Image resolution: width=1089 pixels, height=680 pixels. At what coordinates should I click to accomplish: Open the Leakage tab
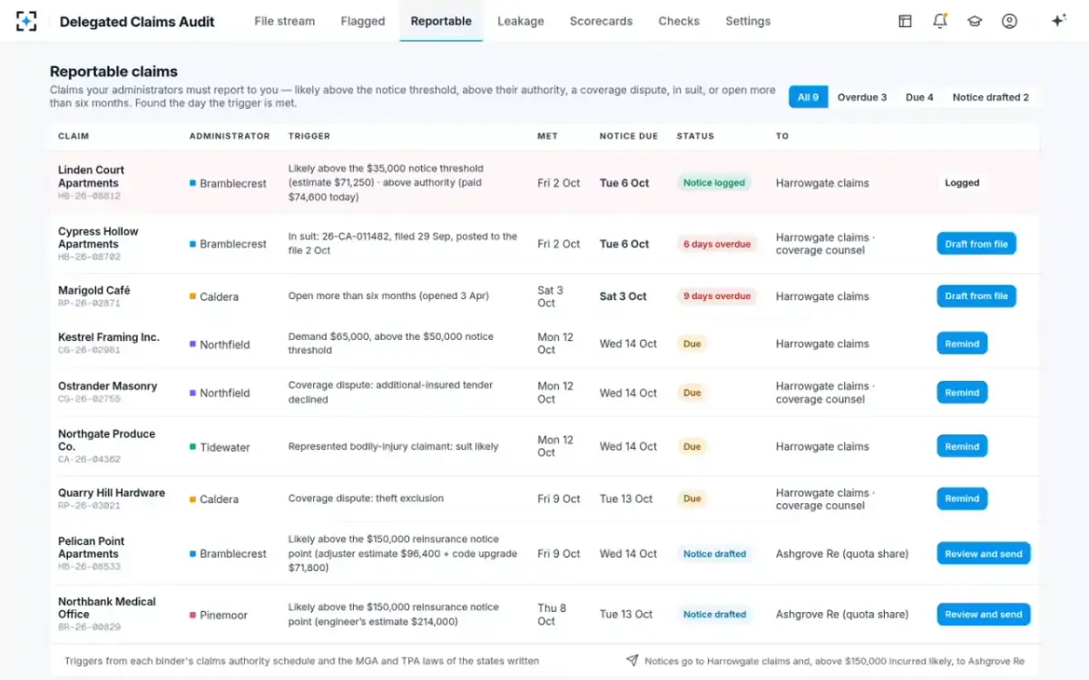pos(521,21)
